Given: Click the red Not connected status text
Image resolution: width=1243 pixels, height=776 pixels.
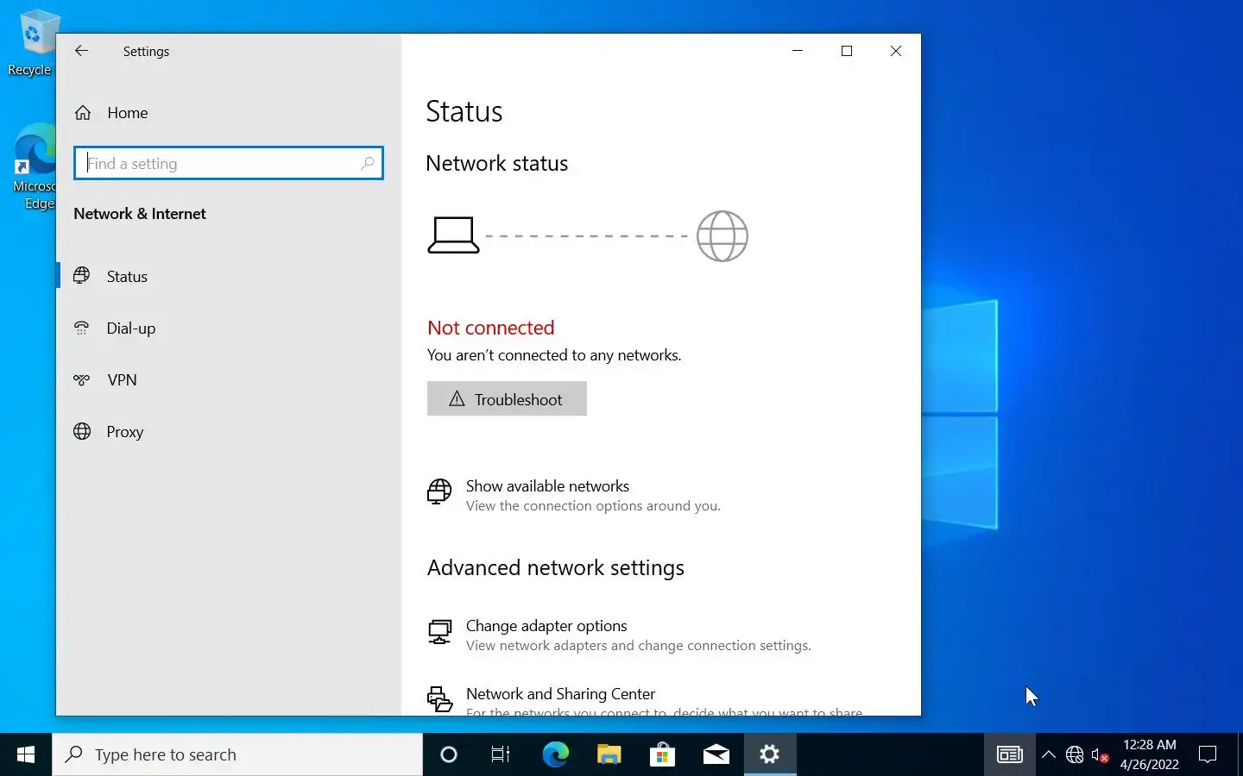Looking at the screenshot, I should click(491, 328).
